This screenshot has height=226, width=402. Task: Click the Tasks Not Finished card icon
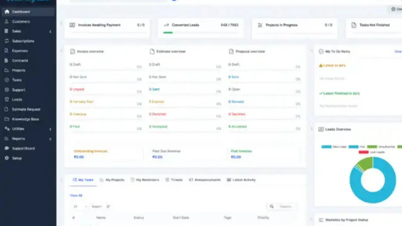coord(354,25)
